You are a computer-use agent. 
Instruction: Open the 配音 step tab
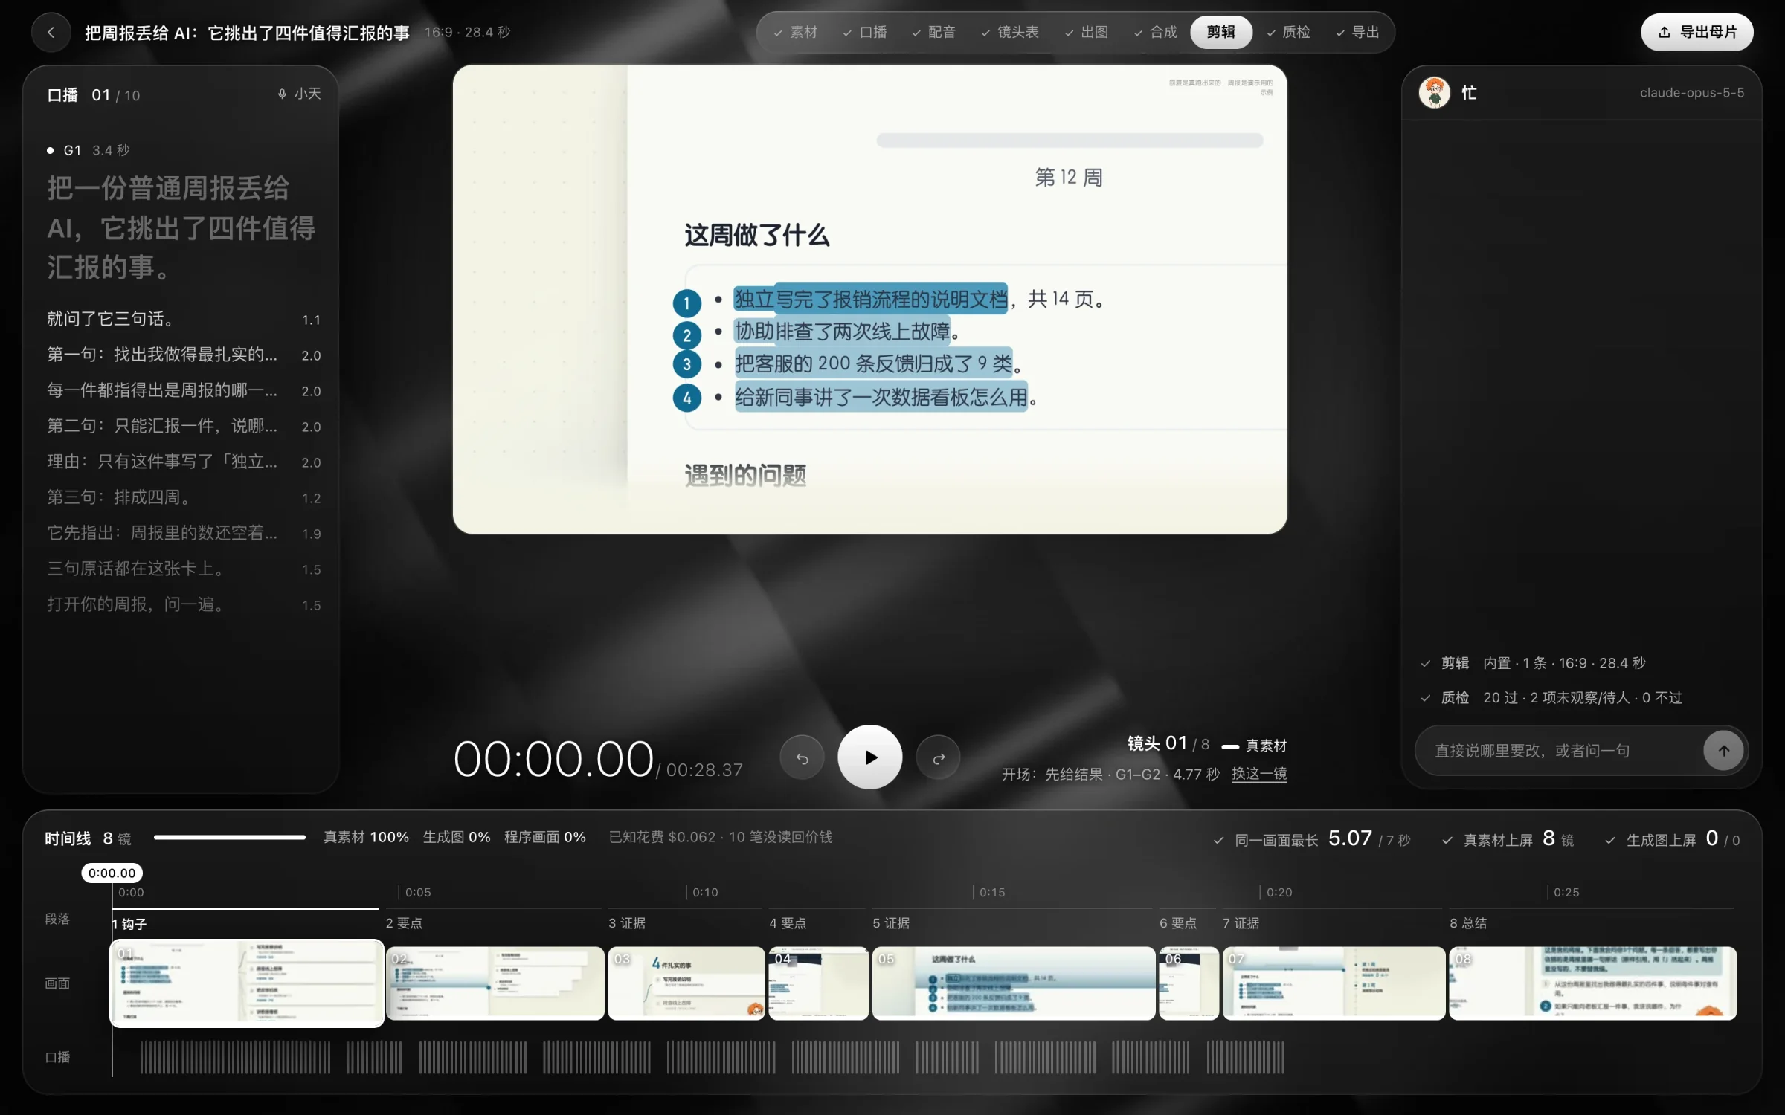933,32
